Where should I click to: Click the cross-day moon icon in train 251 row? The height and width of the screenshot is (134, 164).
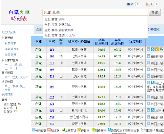pos(157,49)
